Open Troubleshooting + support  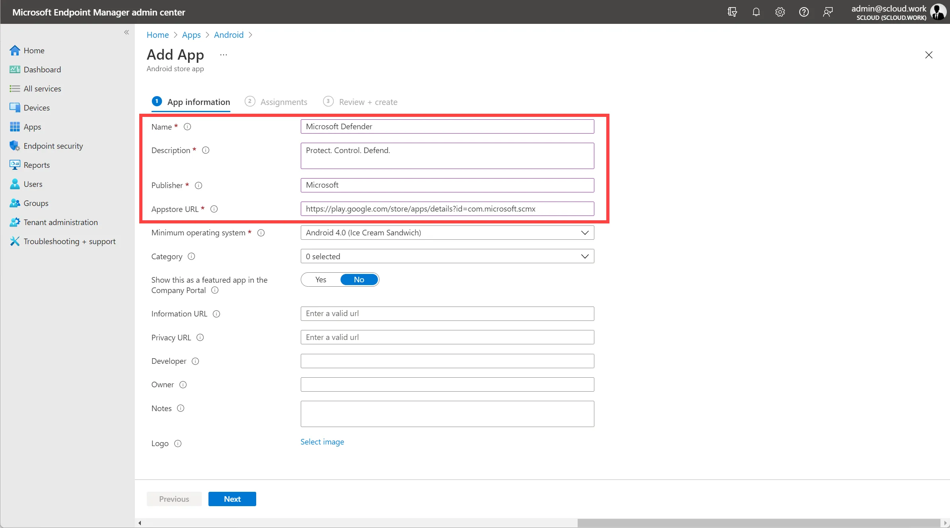click(x=63, y=241)
